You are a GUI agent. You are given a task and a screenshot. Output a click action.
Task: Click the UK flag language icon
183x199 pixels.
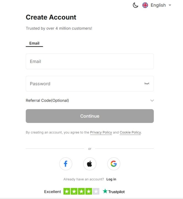pos(145,5)
